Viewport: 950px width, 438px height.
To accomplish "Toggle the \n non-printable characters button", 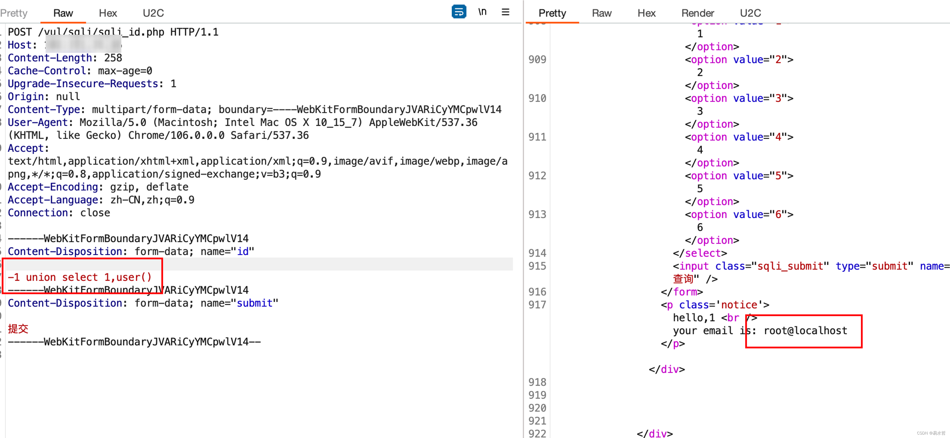I will (x=482, y=12).
